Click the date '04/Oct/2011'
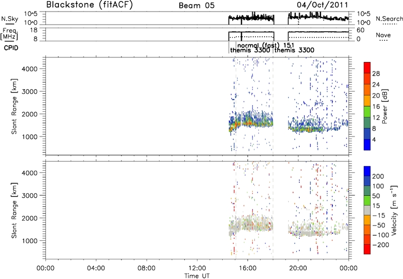 (322, 5)
